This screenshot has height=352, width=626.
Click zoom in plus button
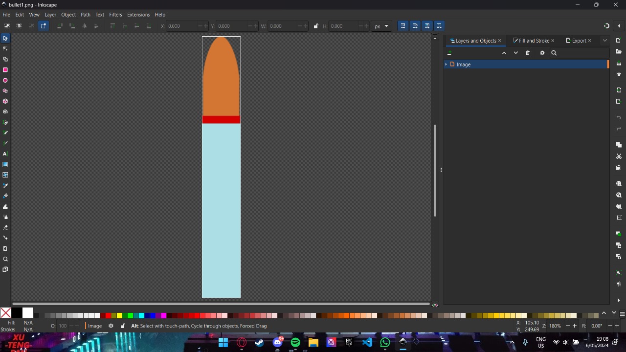[574, 326]
